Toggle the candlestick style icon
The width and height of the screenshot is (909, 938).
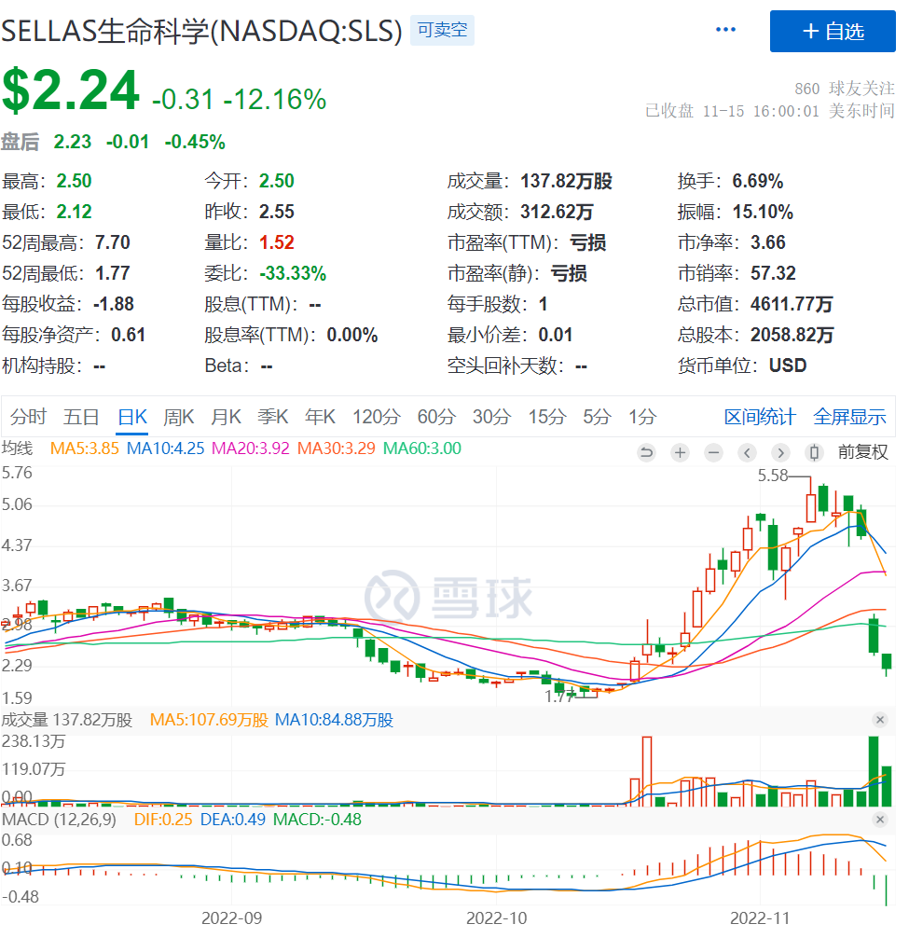(814, 453)
